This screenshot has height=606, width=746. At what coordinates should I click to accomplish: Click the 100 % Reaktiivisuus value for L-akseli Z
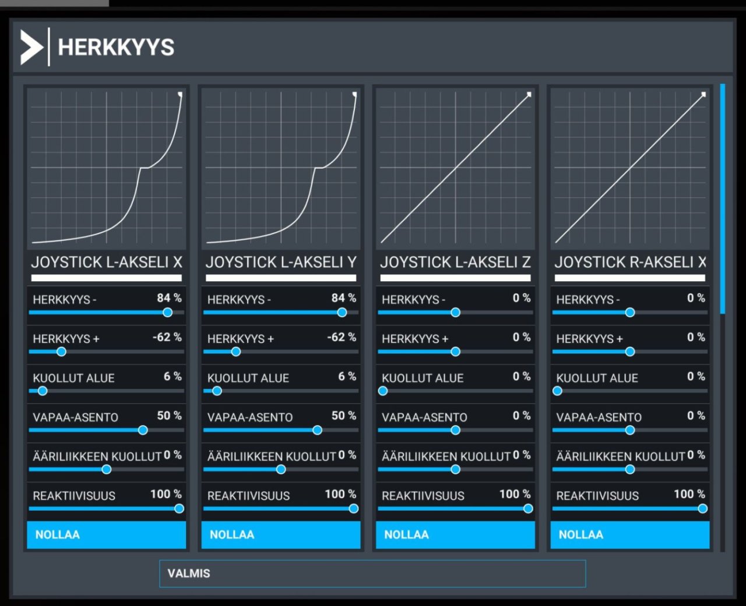pyautogui.click(x=515, y=494)
